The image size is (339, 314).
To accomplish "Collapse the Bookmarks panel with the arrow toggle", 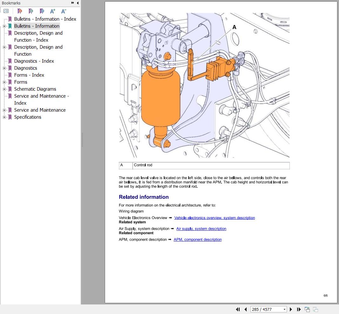I will pyautogui.click(x=77, y=3).
